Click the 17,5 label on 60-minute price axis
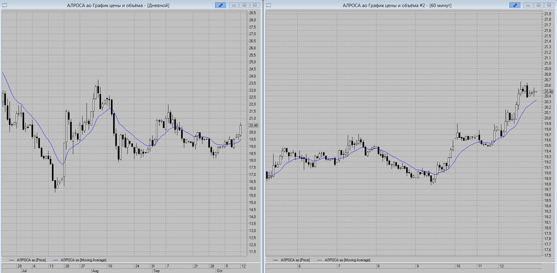Screen dimensions: 557x273 click(548, 255)
